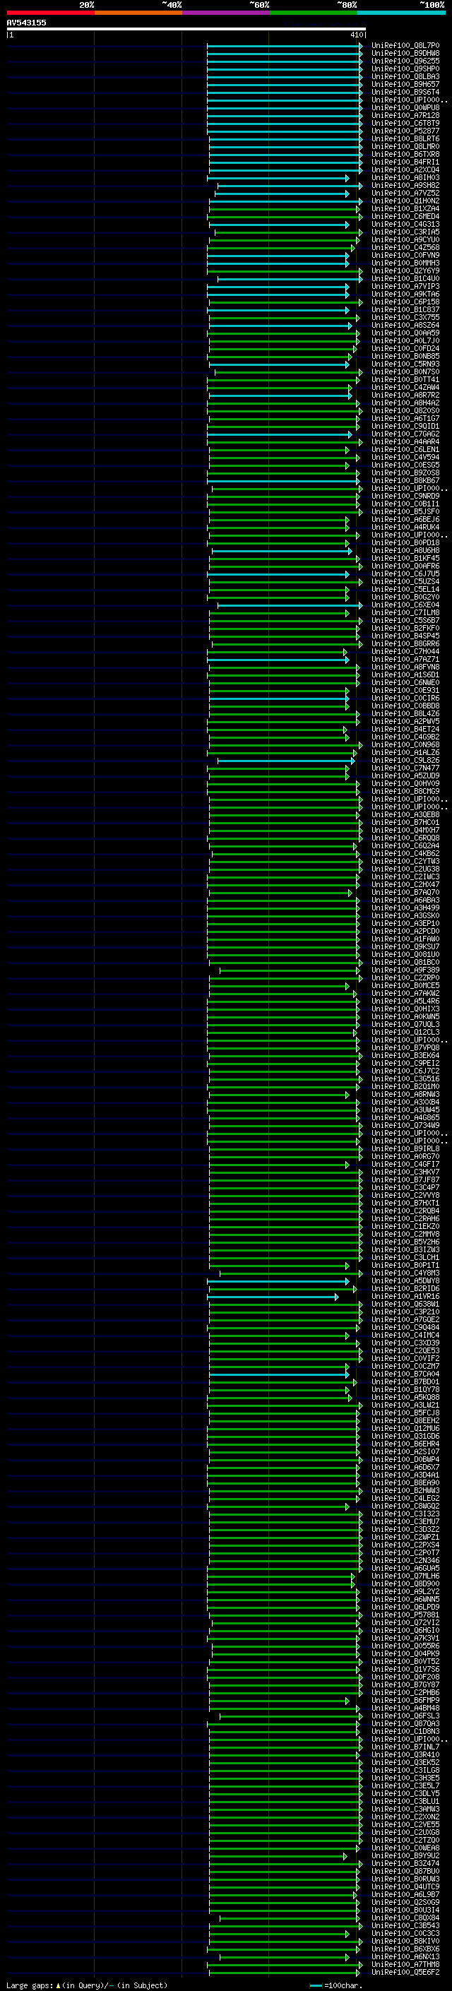This screenshot has height=1991, width=452.
Task: Click the UniRef100_A7AZ71 label
Action: tap(405, 659)
